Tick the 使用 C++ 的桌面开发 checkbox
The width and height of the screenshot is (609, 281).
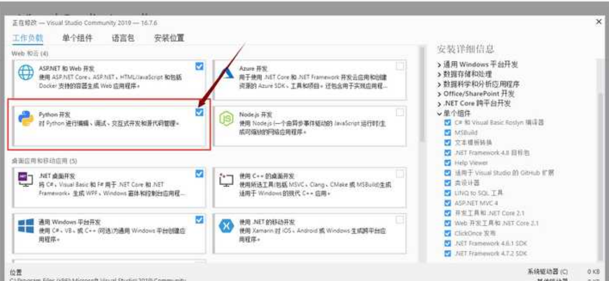coord(400,174)
